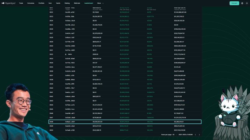Image resolution: width=250 pixels, height=140 pixels.
Task: Click rank number 2633
Action: point(51,59)
